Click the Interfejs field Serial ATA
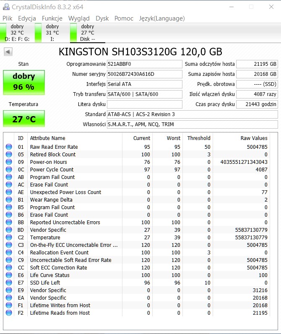 pos(145,84)
